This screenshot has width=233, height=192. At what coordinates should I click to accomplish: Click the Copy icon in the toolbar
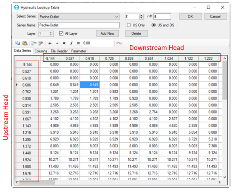[x=18, y=43]
